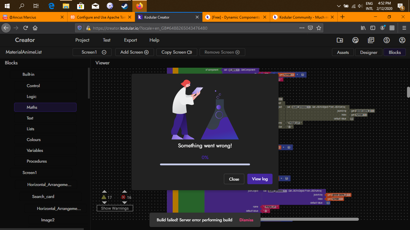The image size is (410, 230).
Task: Open the Export menu
Action: pos(130,40)
